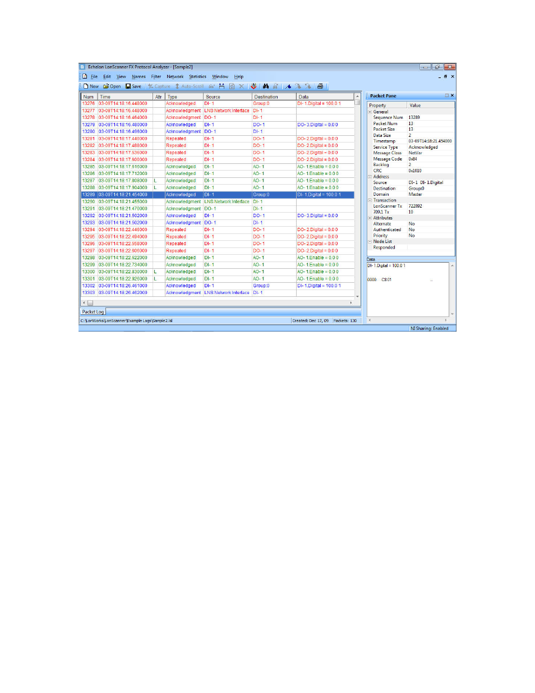Click the Time column header
The height and width of the screenshot is (693, 535).
pos(126,97)
